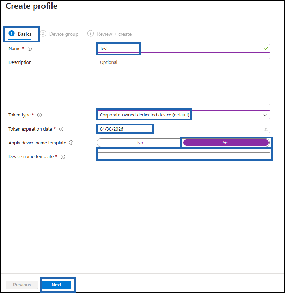Image resolution: width=285 pixels, height=293 pixels.
Task: Click the Token expiration date label
Action: click(30, 129)
